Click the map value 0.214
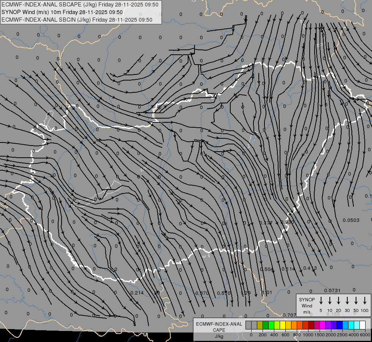372x342 pixels. coord(137,293)
